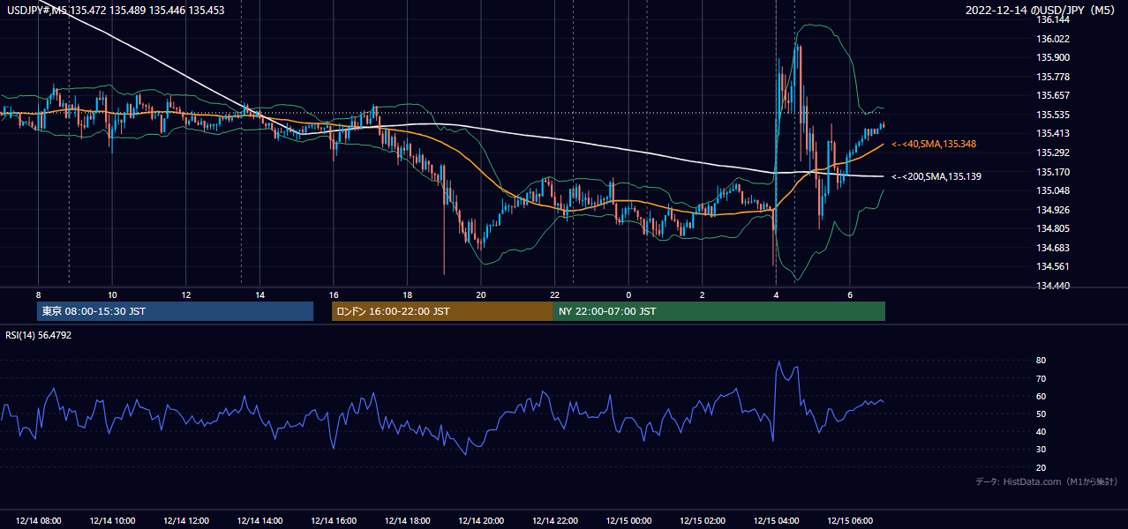1128x529 pixels.
Task: Click price axis value 135.657
Action: 1053,95
